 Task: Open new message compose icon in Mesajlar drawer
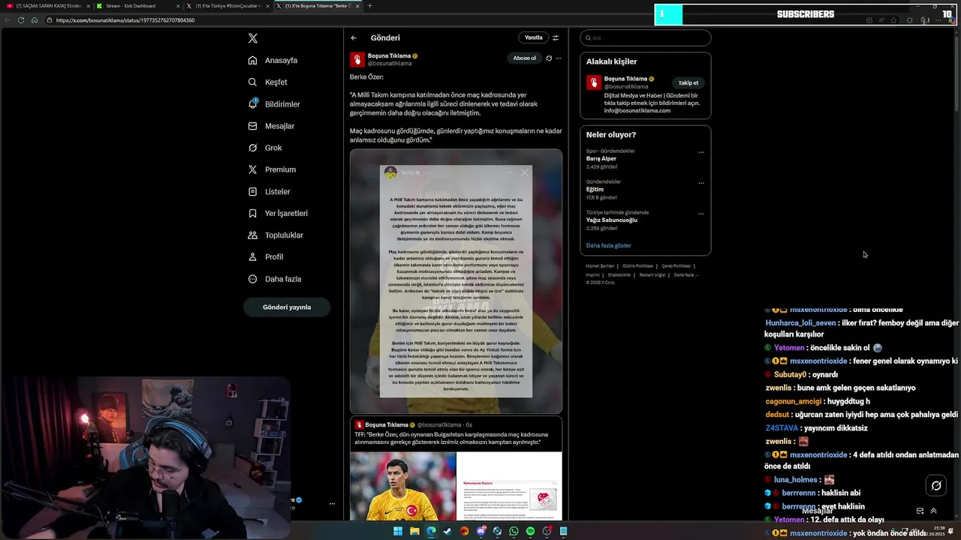coord(920,511)
